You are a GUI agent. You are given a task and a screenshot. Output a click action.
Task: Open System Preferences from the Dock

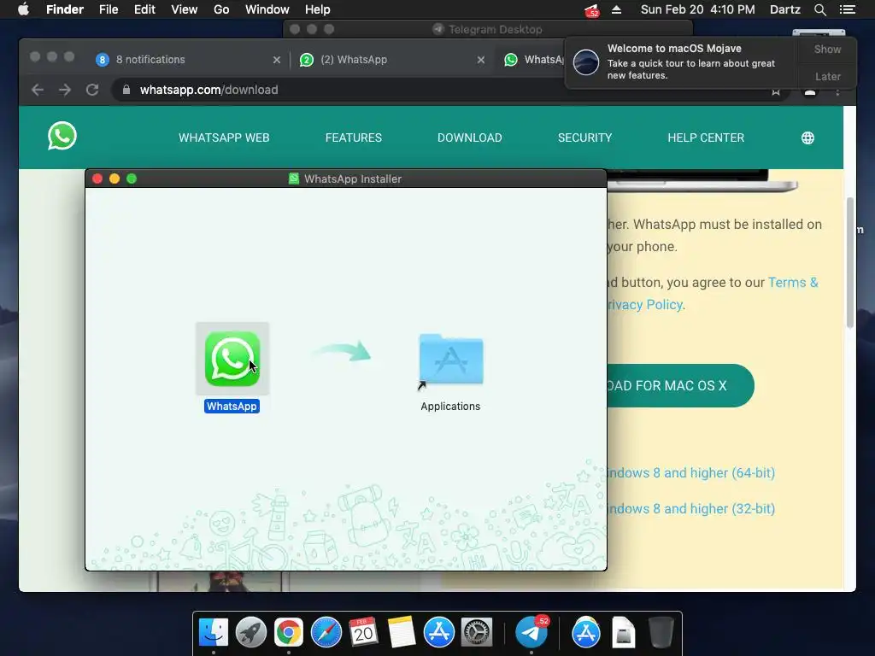pos(477,633)
